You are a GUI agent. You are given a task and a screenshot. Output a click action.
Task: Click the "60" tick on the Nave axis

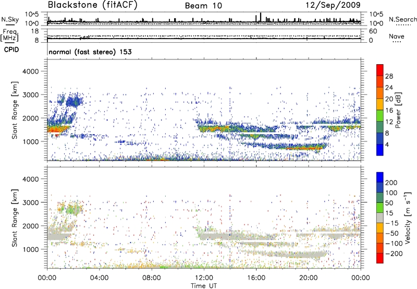tap(373, 31)
